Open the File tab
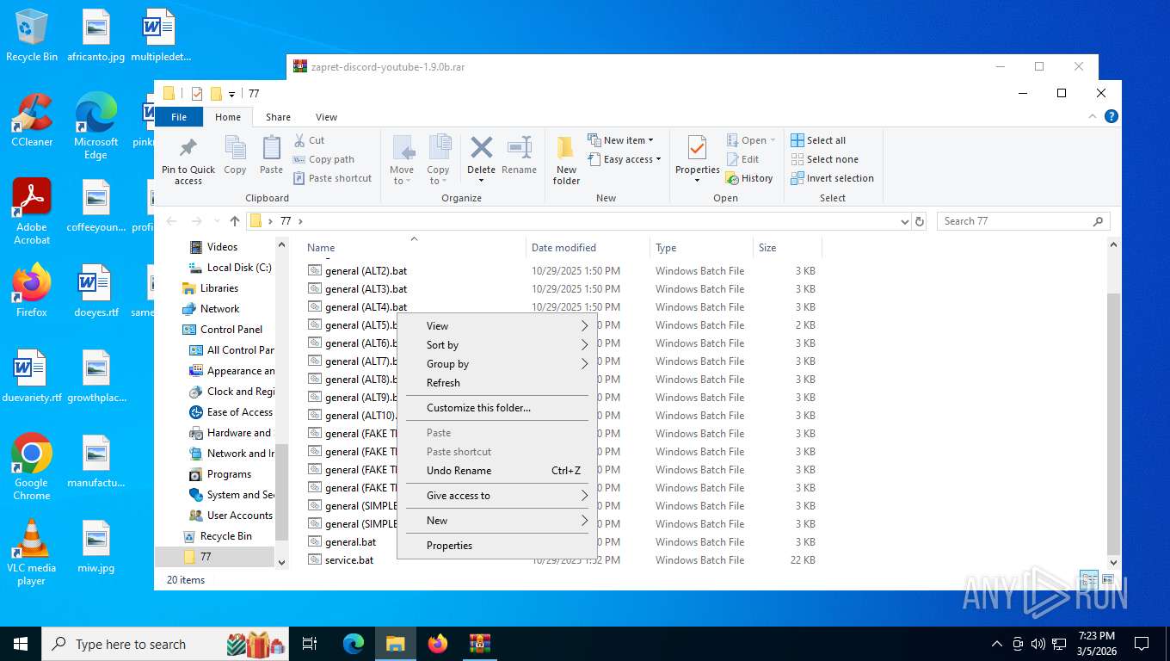This screenshot has width=1170, height=661. (x=179, y=117)
